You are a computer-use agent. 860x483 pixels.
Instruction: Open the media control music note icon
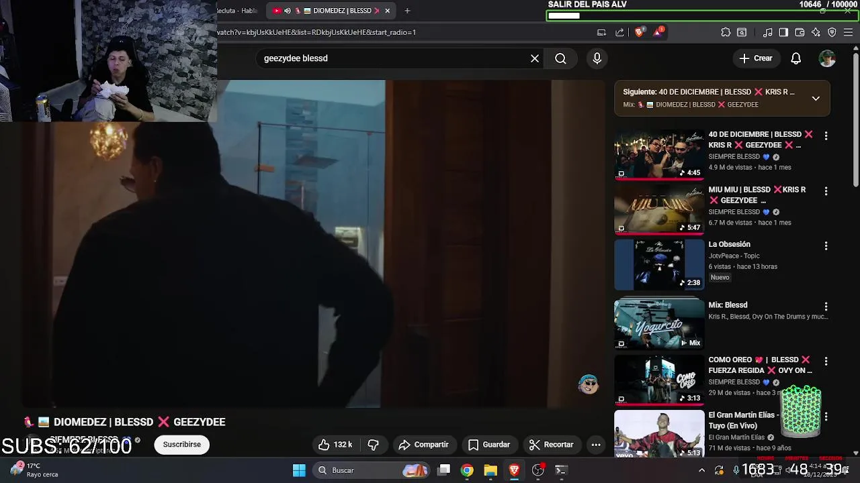[767, 32]
